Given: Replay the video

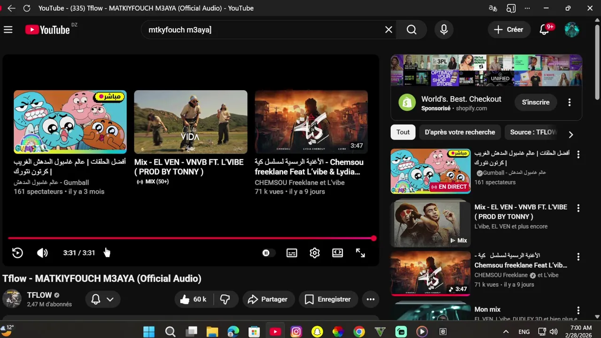Looking at the screenshot, I should coord(17,253).
